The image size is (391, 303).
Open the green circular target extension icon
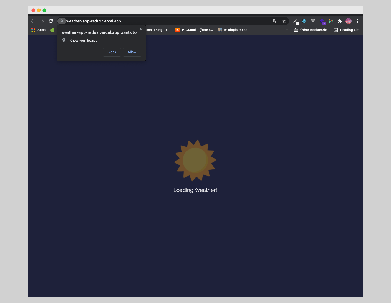331,21
